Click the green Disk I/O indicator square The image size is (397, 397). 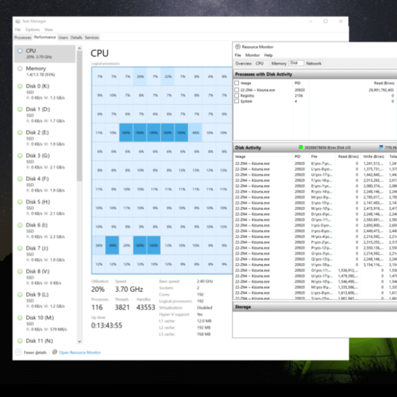point(301,147)
